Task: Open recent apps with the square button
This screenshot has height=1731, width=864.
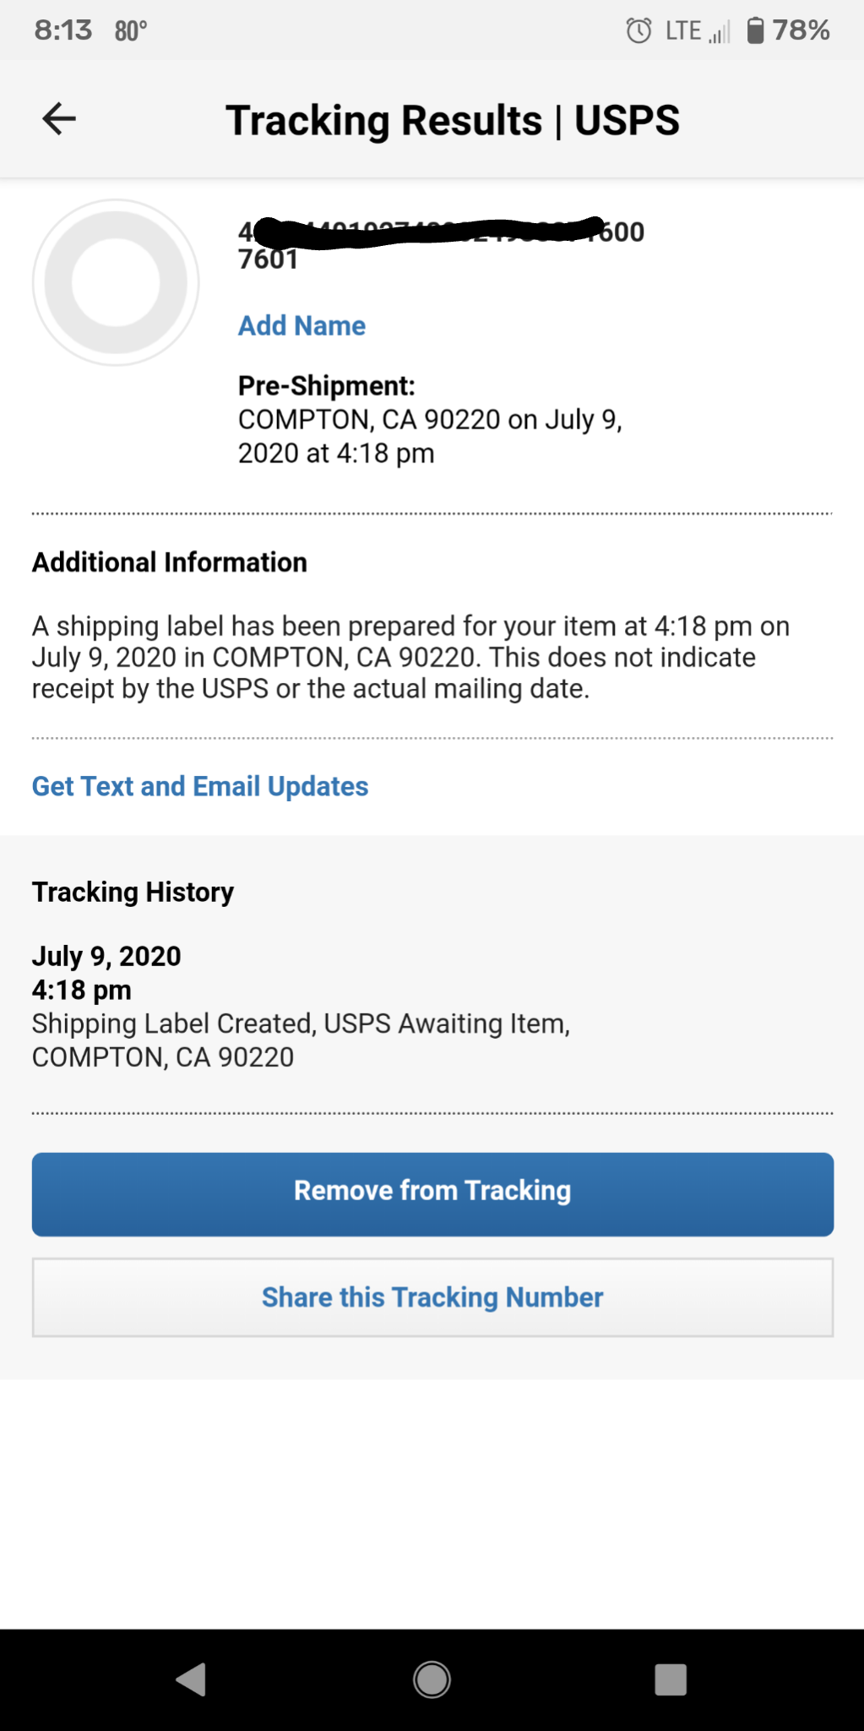Action: coord(671,1679)
